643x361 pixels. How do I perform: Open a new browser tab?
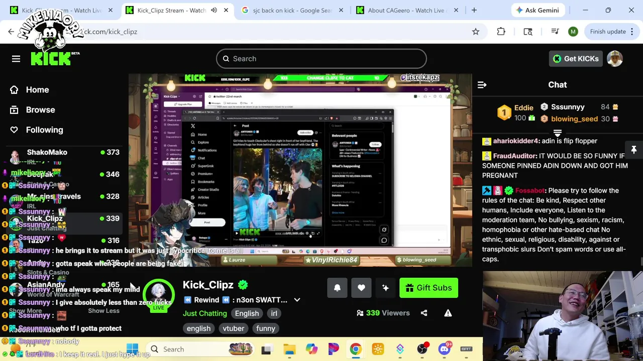click(x=474, y=10)
